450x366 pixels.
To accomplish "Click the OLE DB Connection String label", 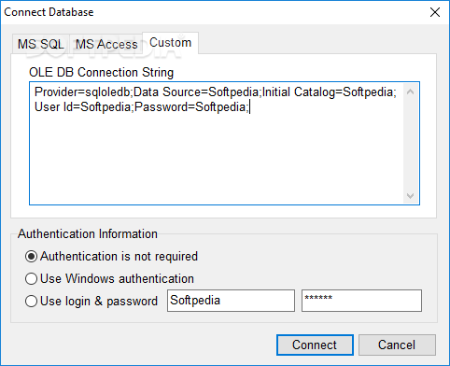I will [101, 72].
